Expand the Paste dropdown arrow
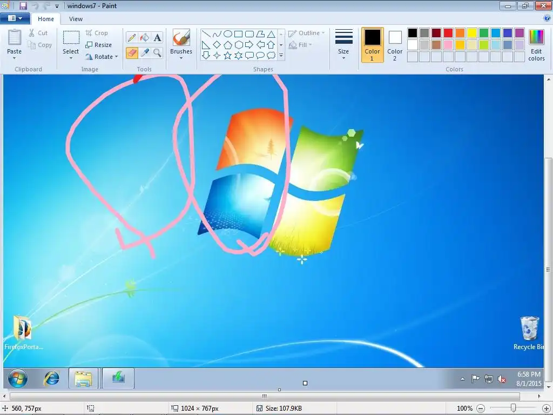 (15, 58)
